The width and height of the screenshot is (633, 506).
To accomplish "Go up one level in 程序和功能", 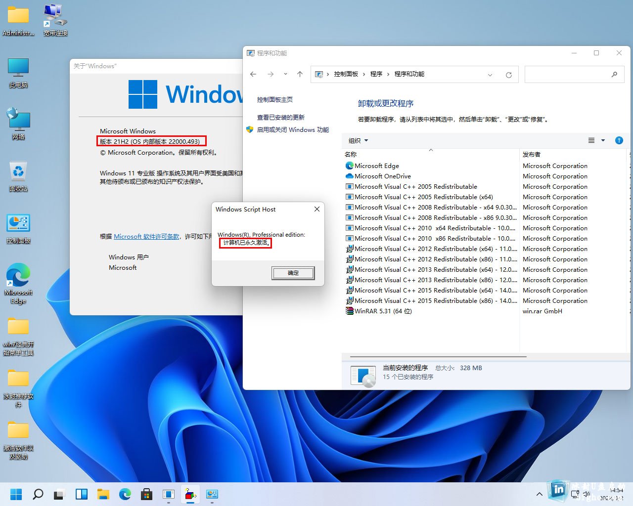I will pyautogui.click(x=300, y=74).
